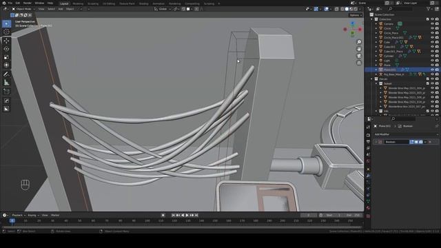Collapse the Decals collection
The height and width of the screenshot is (248, 441).
click(x=372, y=79)
